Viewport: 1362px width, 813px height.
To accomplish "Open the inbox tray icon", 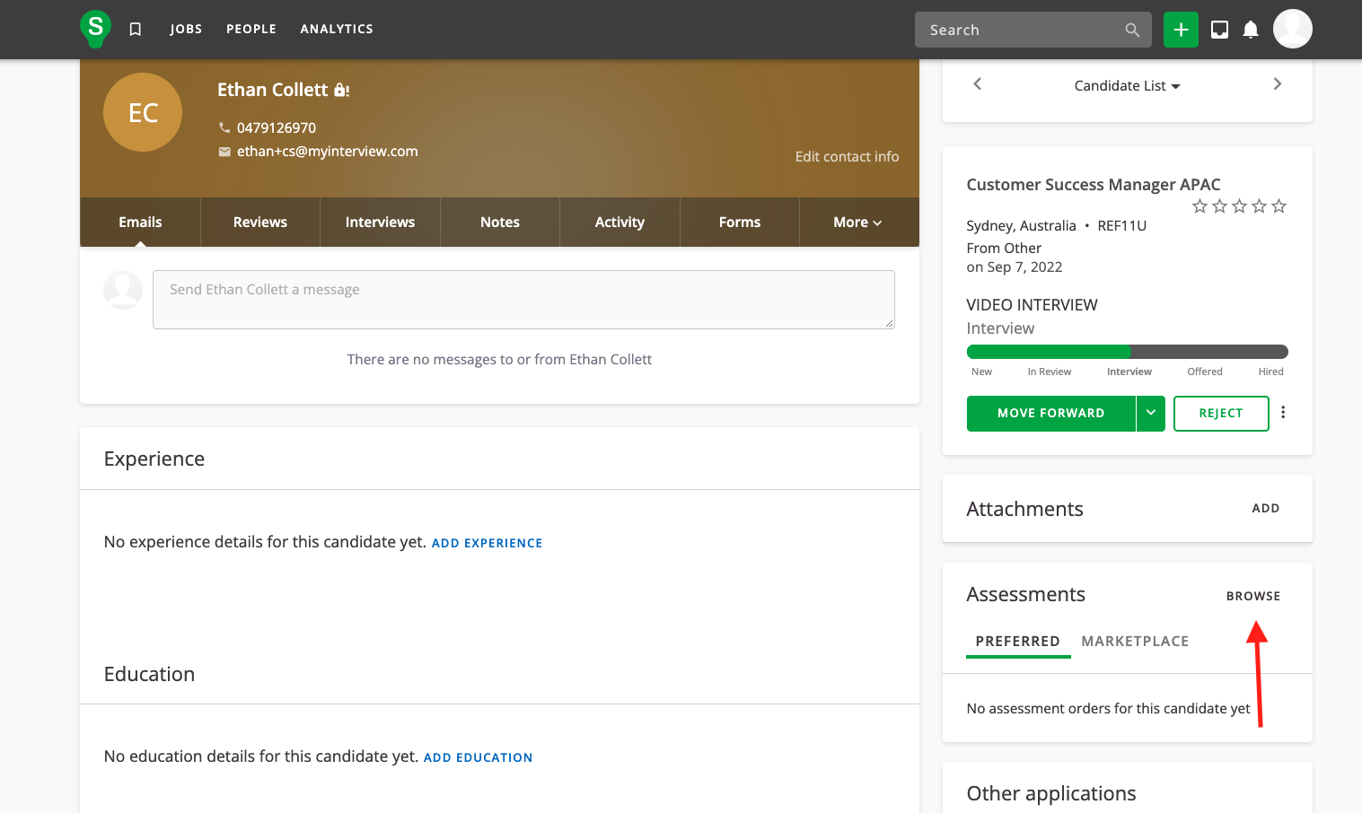I will (x=1219, y=30).
